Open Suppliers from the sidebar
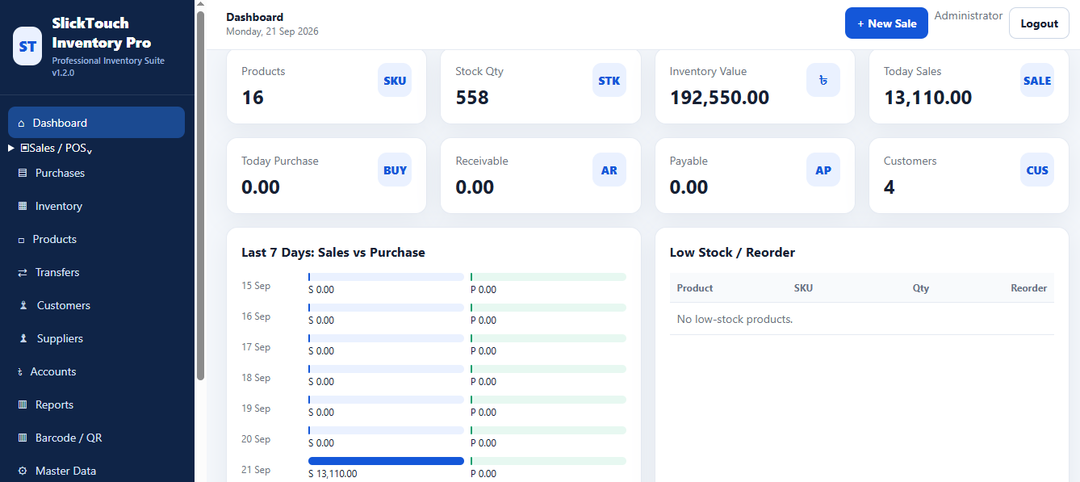This screenshot has height=482, width=1080. point(96,339)
